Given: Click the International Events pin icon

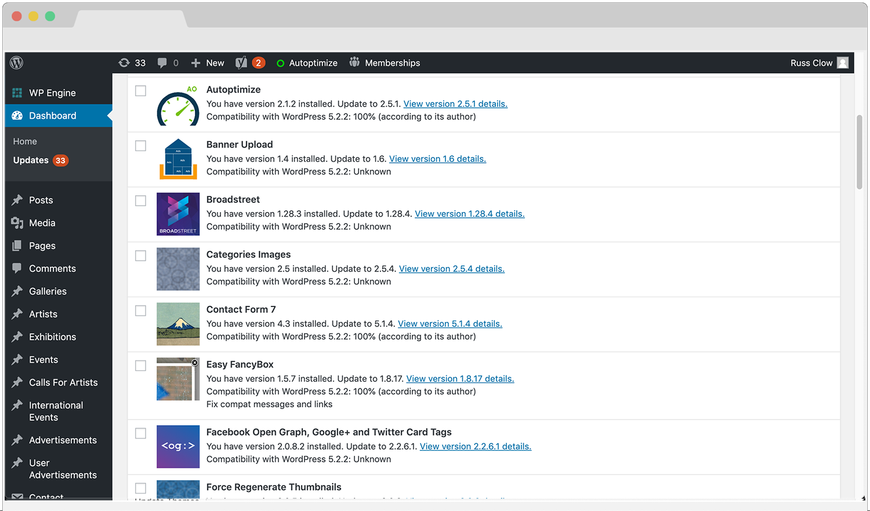Looking at the screenshot, I should 17,405.
